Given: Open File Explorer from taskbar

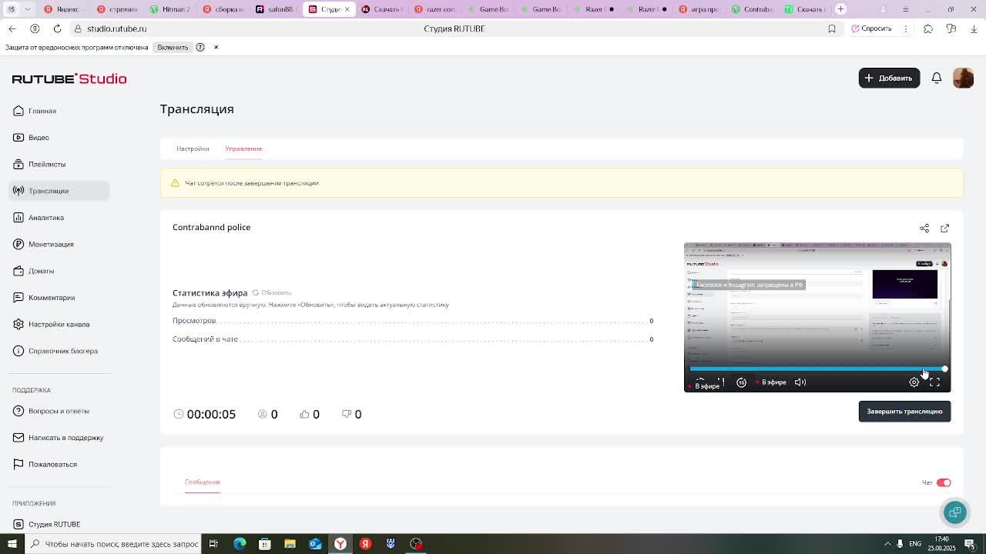Looking at the screenshot, I should (x=290, y=544).
